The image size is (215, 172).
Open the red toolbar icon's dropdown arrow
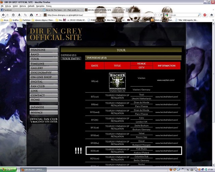(40, 15)
